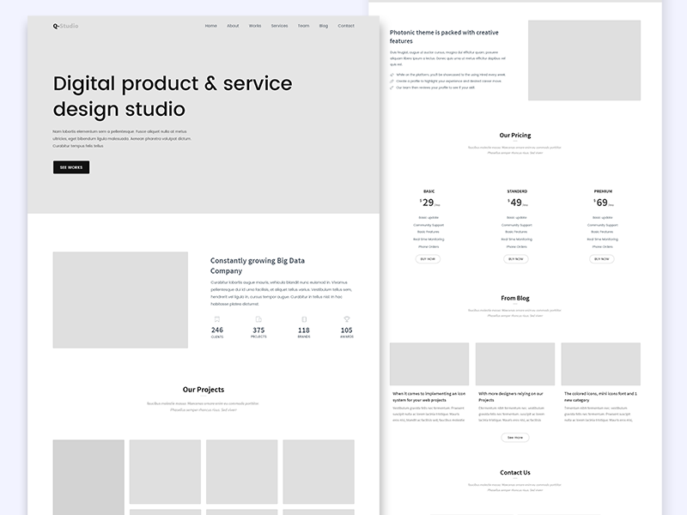Click the third feature list bullet icon

[392, 88]
